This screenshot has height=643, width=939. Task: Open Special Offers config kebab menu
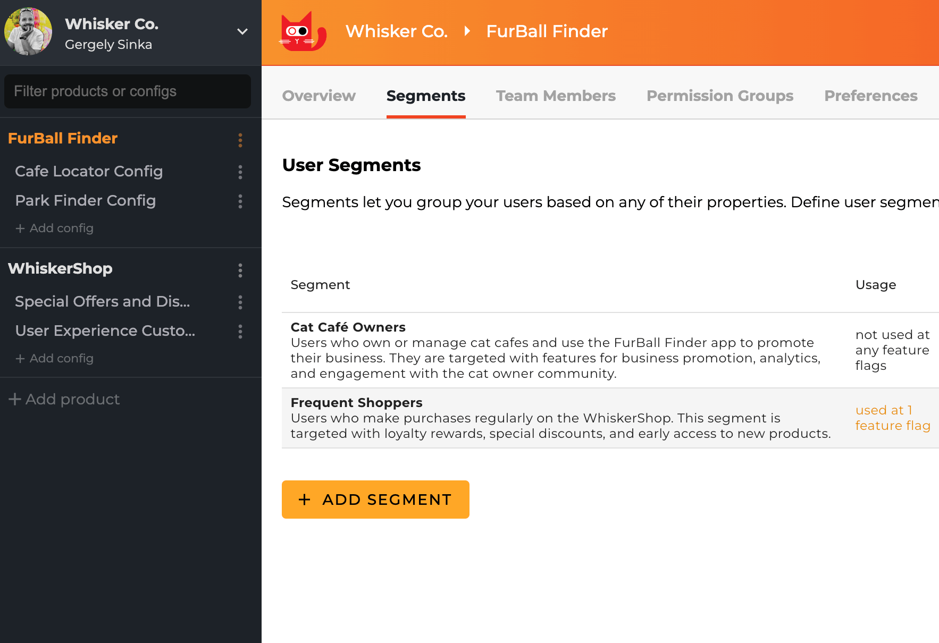click(x=240, y=302)
